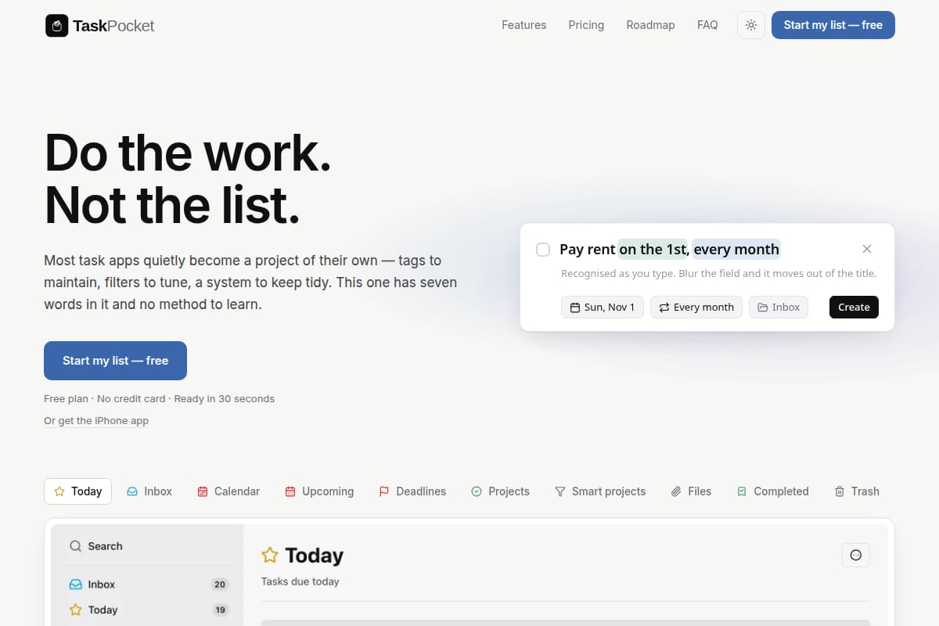This screenshot has width=939, height=626.
Task: Click the "Tasks due today" subtitle
Action: (x=300, y=581)
